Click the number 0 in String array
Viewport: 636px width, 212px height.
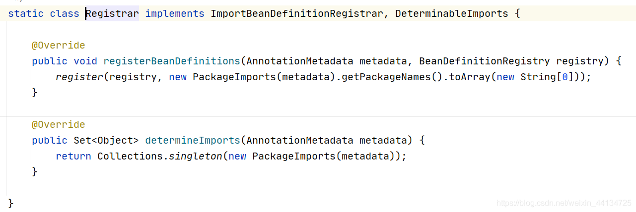565,77
